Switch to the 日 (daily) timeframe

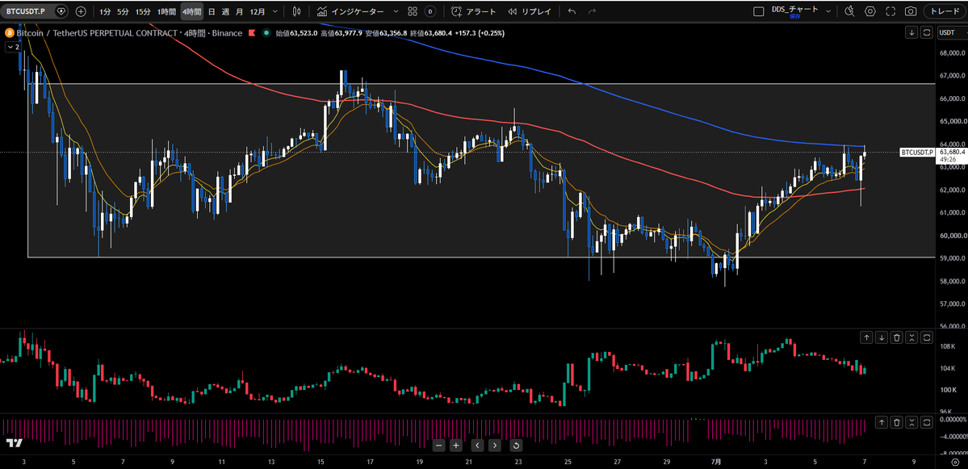[212, 11]
